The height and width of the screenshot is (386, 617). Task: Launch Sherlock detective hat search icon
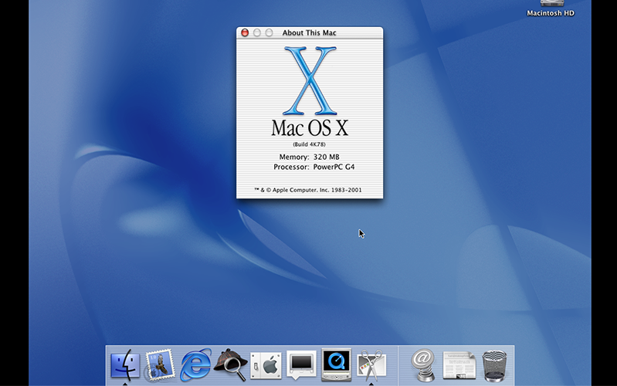(231, 364)
